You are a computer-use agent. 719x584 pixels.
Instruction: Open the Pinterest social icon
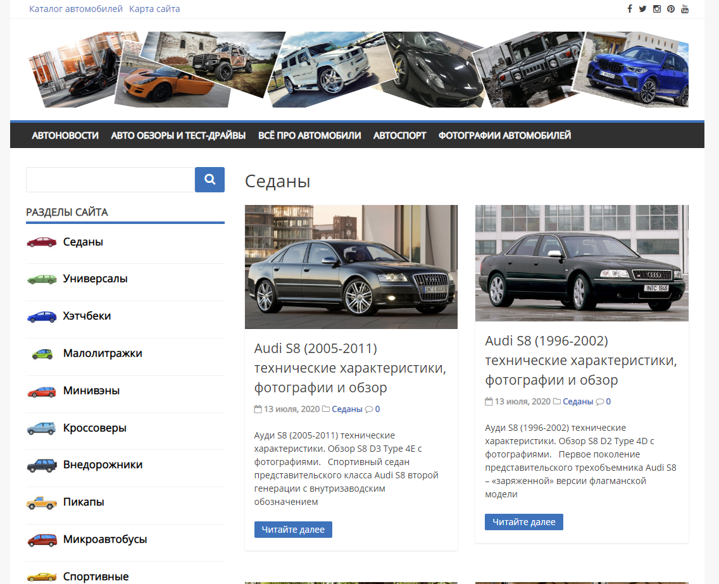click(x=671, y=9)
